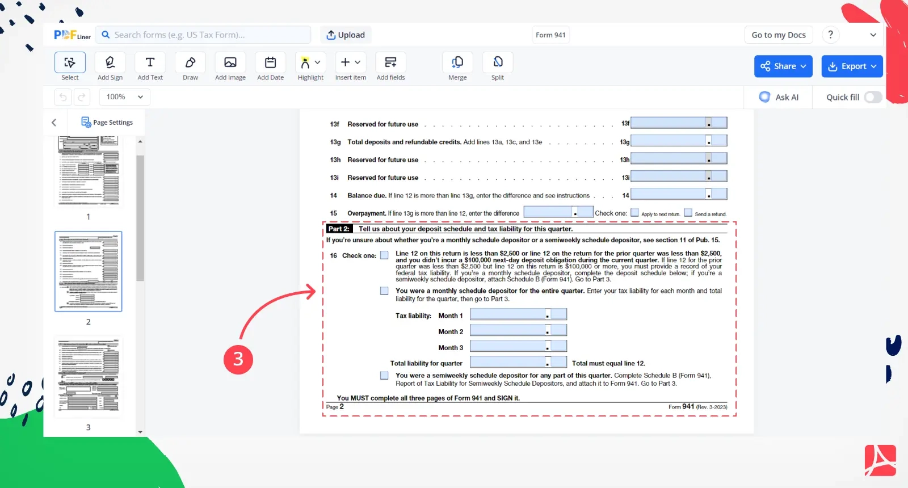Click the Share button
This screenshot has width=908, height=488.
[x=783, y=66]
